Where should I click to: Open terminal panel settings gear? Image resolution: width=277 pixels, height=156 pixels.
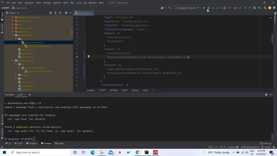[266, 94]
